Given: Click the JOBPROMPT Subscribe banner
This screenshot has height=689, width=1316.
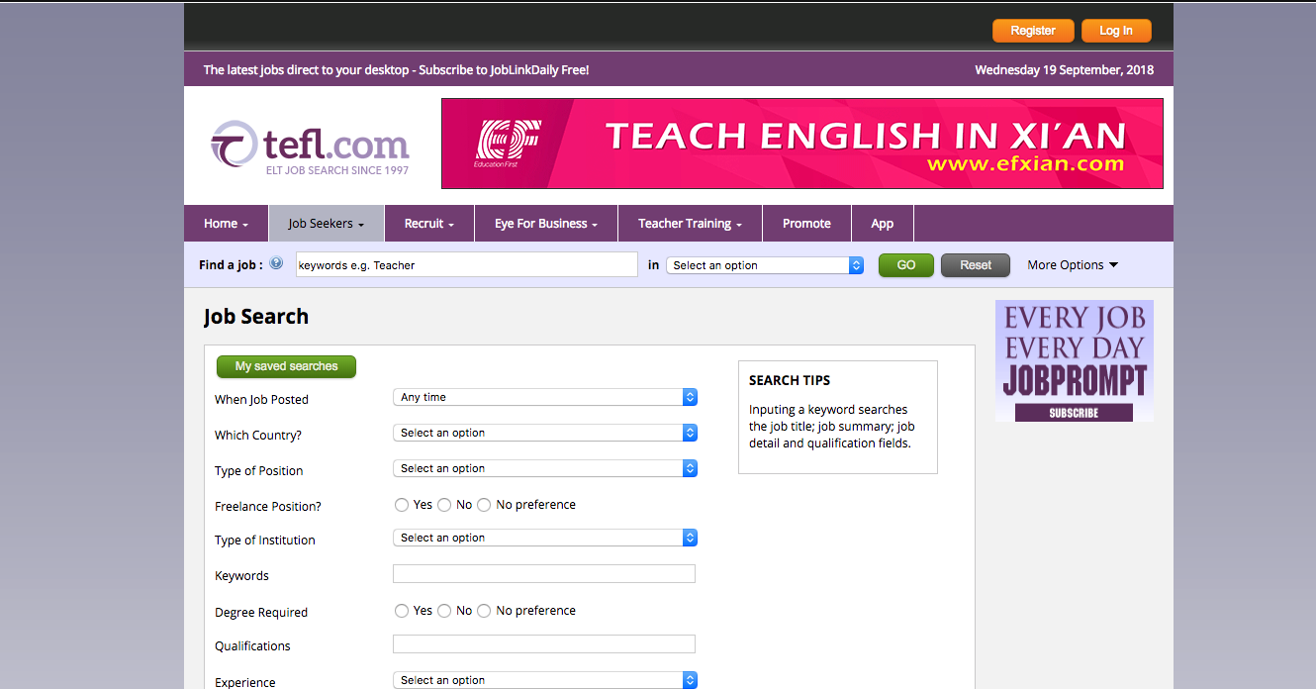Looking at the screenshot, I should 1074,360.
